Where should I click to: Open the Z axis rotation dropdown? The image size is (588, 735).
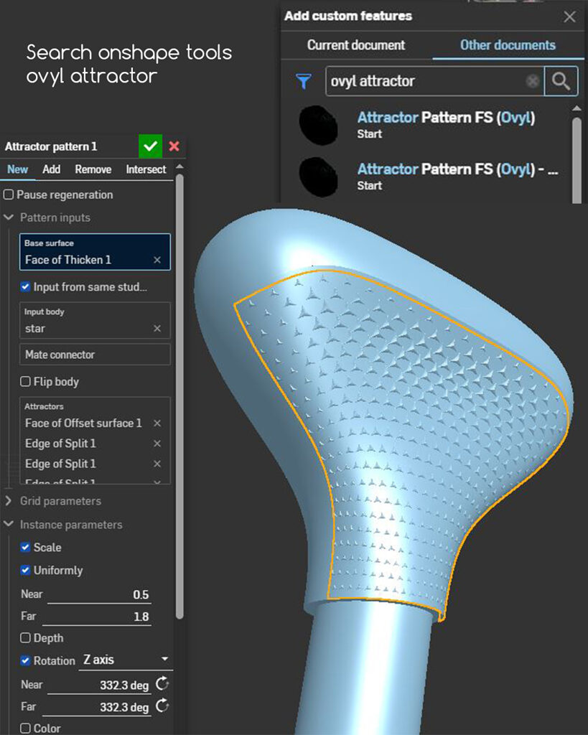(126, 660)
